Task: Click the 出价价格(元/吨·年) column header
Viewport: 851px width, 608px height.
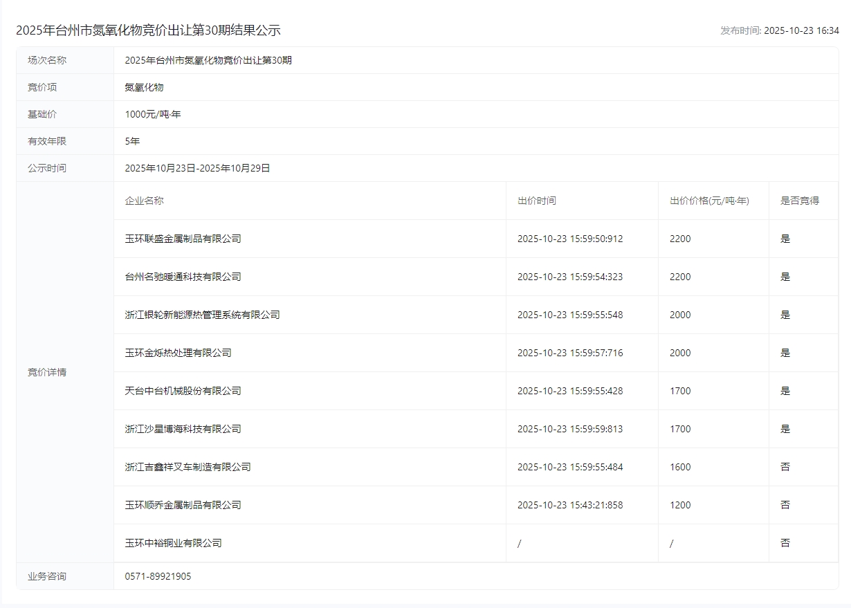Action: click(709, 201)
